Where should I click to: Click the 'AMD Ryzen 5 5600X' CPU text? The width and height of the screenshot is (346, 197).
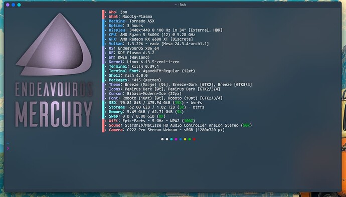pyautogui.click(x=140, y=35)
